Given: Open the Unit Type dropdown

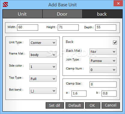Looking at the screenshot, I should click(43, 43).
